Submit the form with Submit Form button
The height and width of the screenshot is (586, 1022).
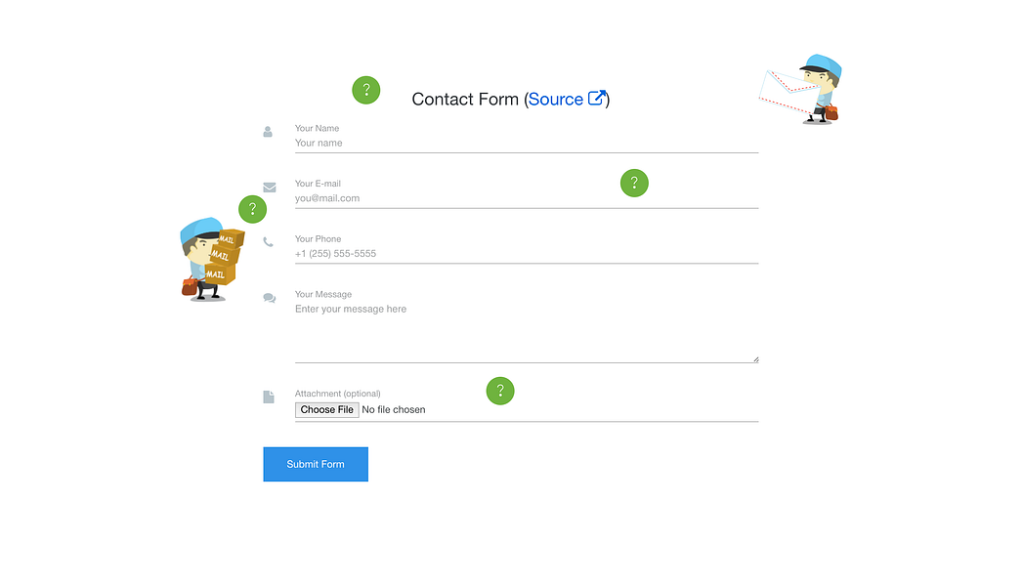[x=316, y=464]
